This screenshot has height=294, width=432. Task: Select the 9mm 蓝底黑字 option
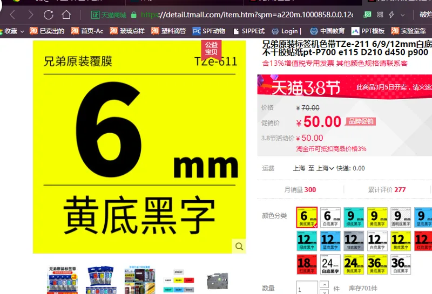pos(423,217)
